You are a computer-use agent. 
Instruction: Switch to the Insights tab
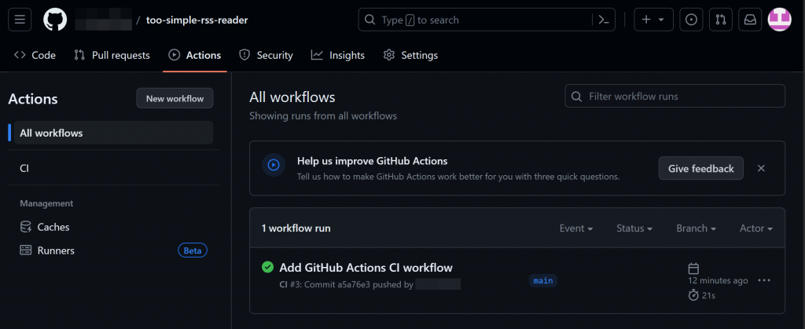point(338,55)
